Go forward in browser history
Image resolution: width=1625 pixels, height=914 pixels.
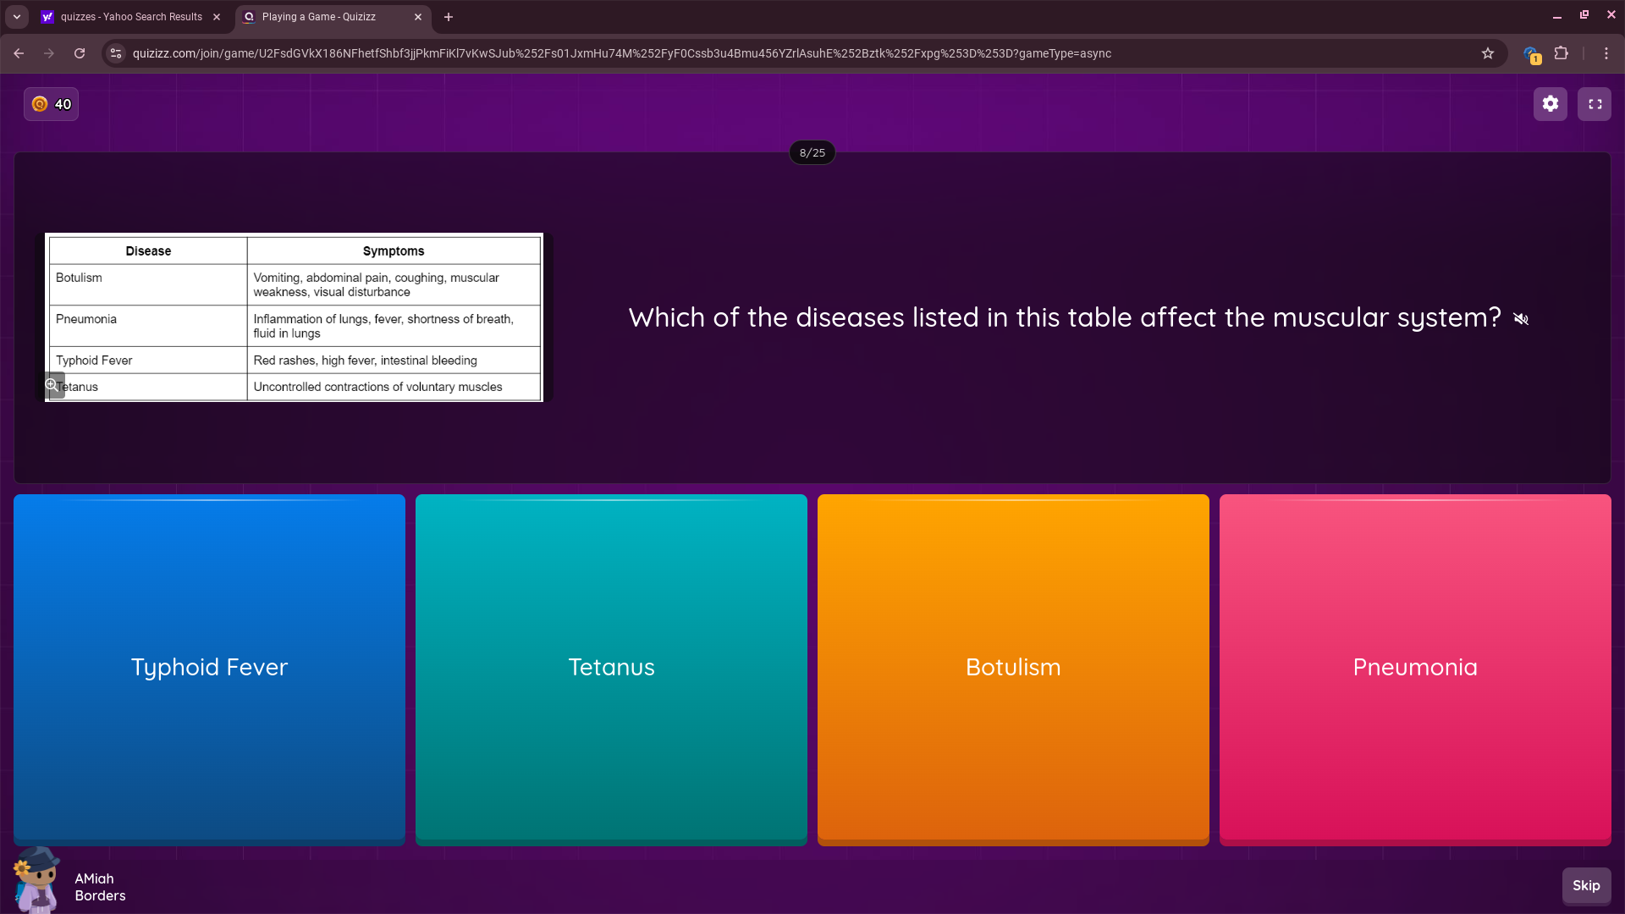(x=49, y=53)
